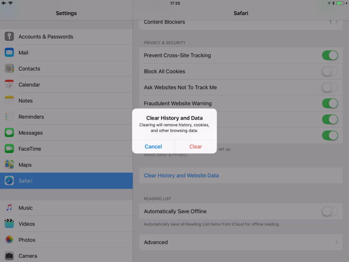Toggle the switch below Fraudulent Website Warning
The image size is (349, 262).
[x=330, y=119]
